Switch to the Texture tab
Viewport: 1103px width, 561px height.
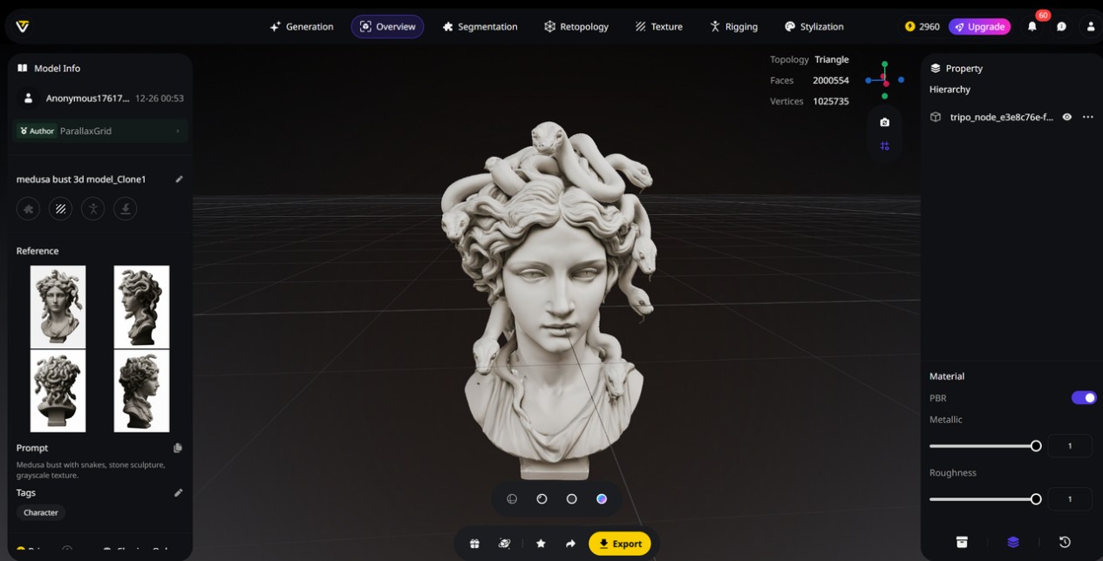(x=658, y=26)
